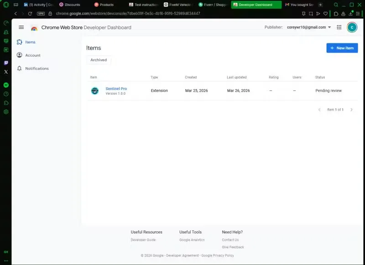Toggle the VPN badge in address bar
Image resolution: width=365 pixels, height=265 pixels.
coord(41,14)
